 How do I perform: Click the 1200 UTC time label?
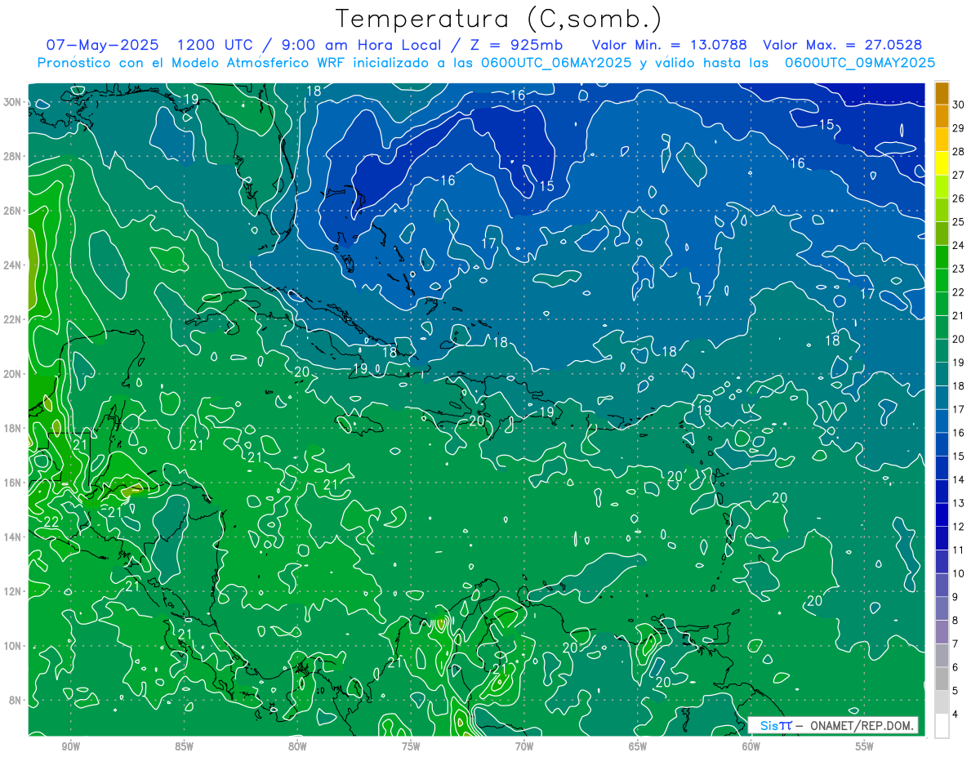[217, 45]
